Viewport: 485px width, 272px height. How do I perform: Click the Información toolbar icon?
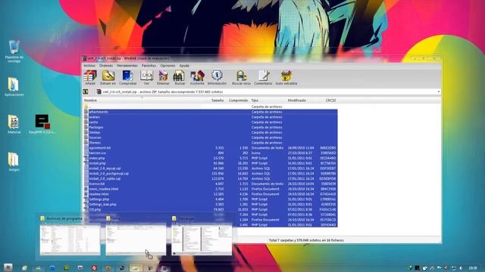217,77
